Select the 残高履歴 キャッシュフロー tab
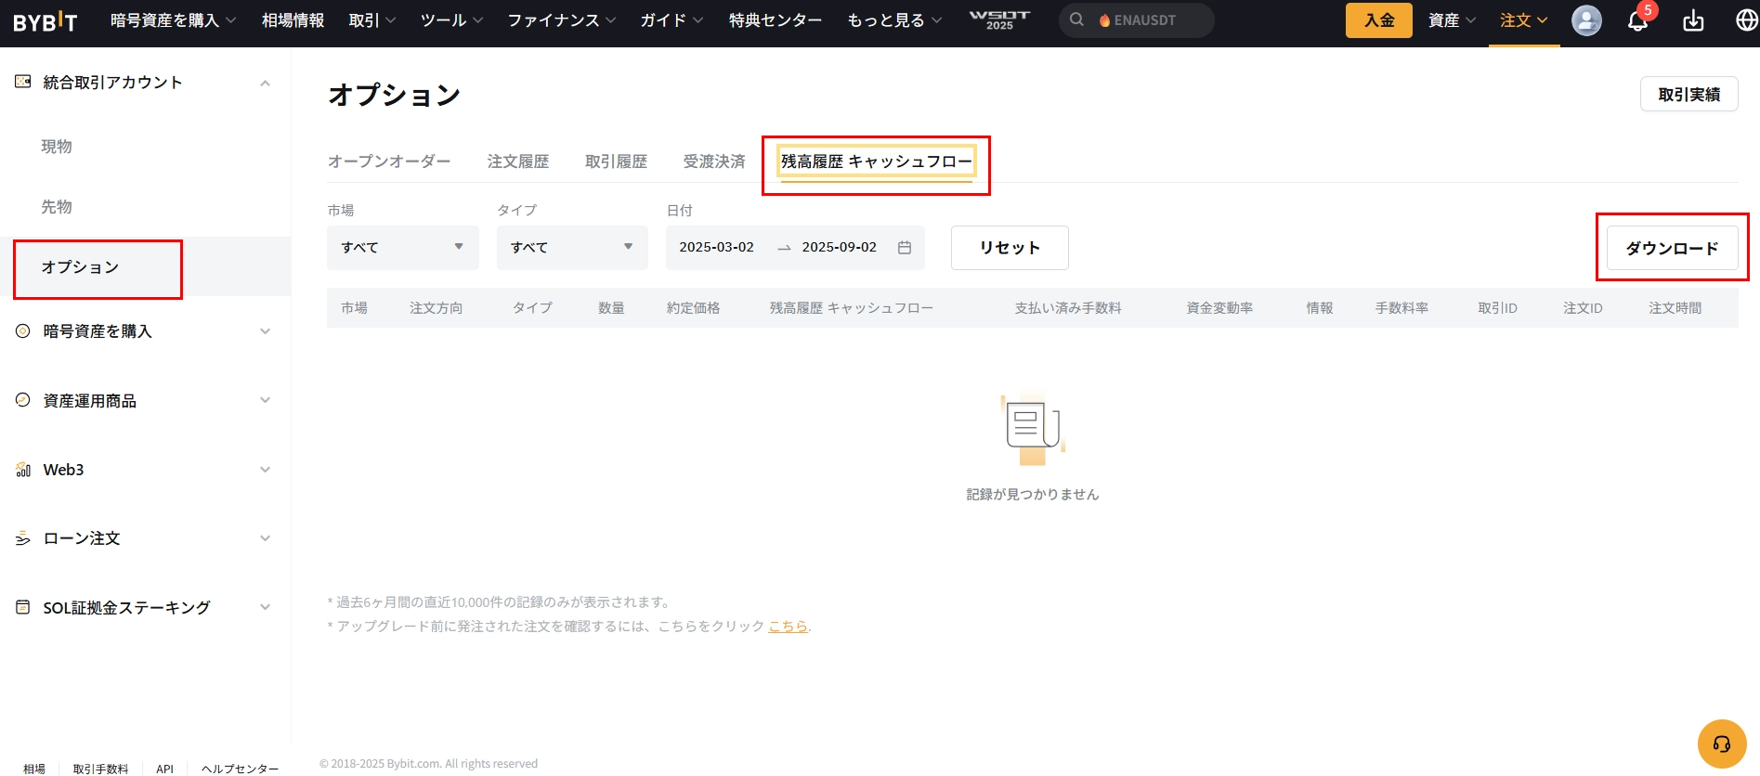 pos(877,162)
